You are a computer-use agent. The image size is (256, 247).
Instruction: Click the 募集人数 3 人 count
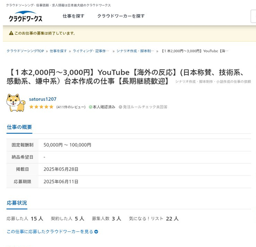point(106,218)
